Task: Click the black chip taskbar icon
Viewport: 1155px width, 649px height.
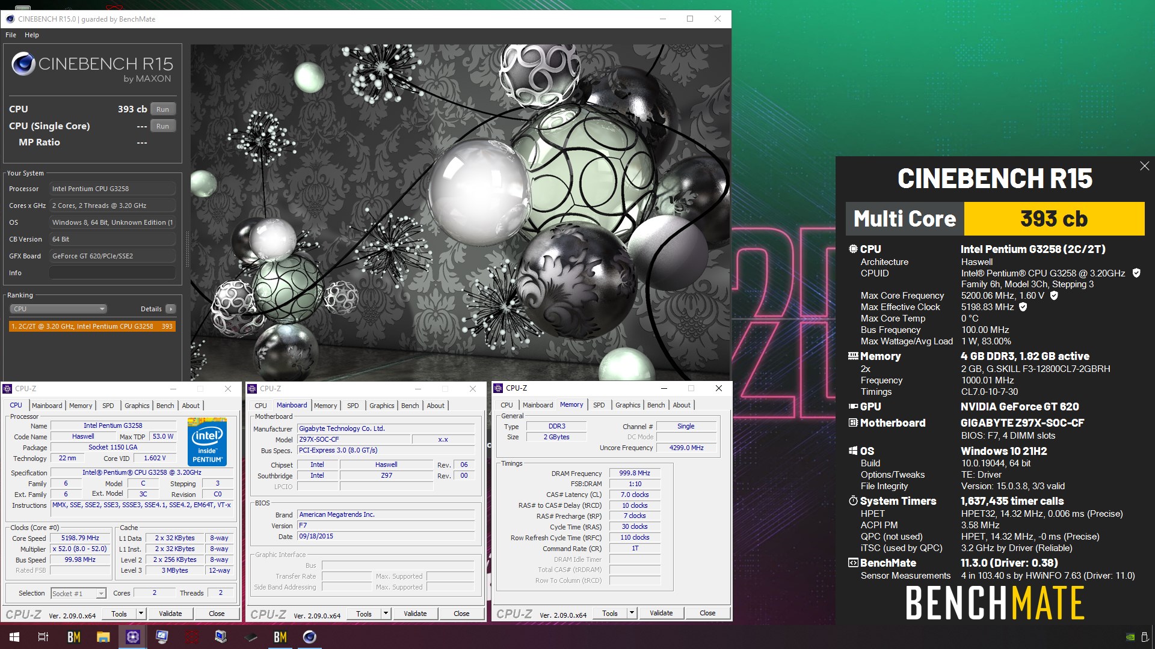Action: coord(251,637)
